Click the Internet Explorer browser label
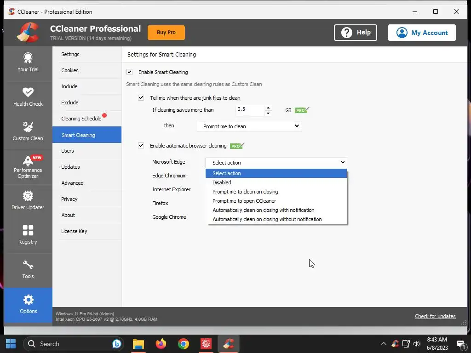Screen dimensions: 471x353 [x=171, y=189]
